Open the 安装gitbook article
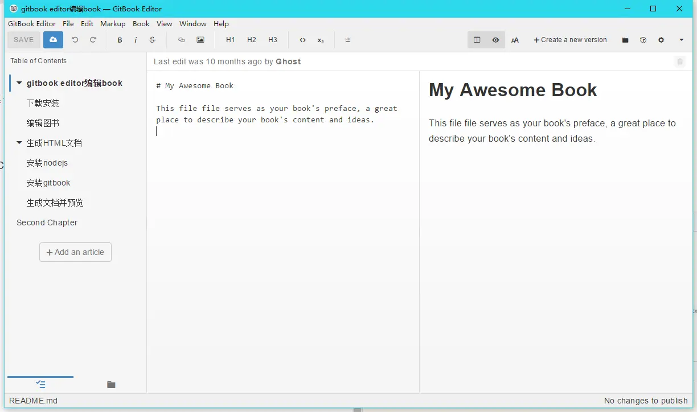697x412 pixels. tap(48, 183)
